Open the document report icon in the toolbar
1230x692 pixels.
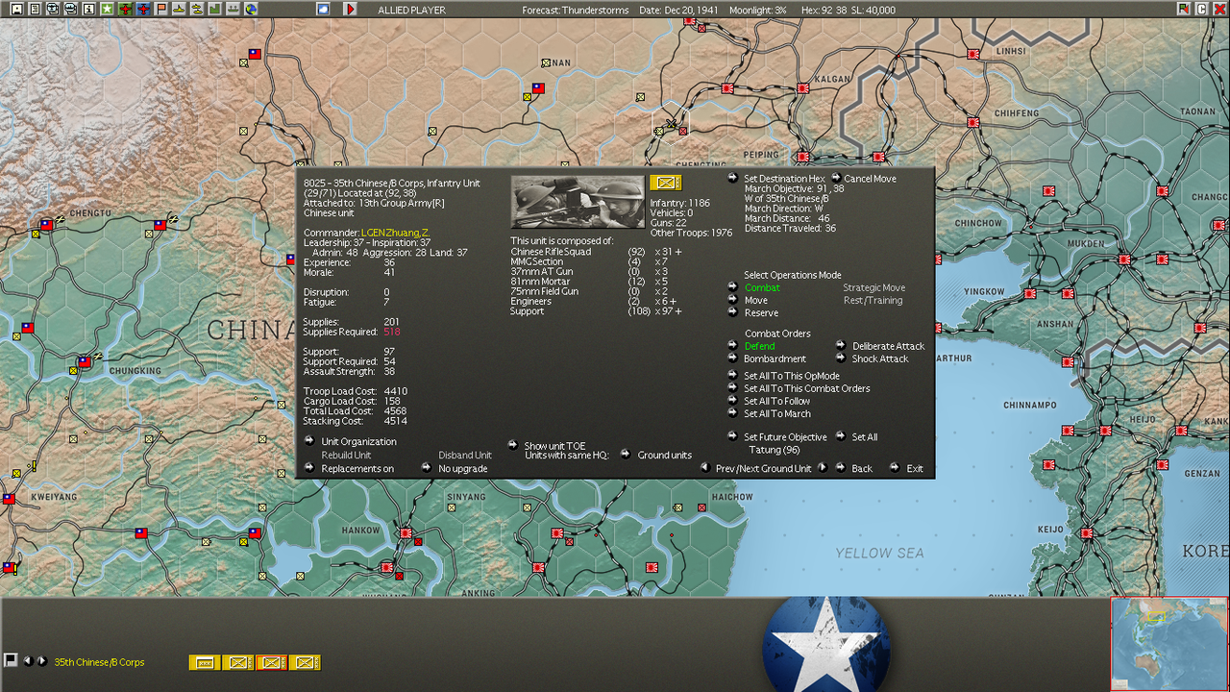pos(35,9)
